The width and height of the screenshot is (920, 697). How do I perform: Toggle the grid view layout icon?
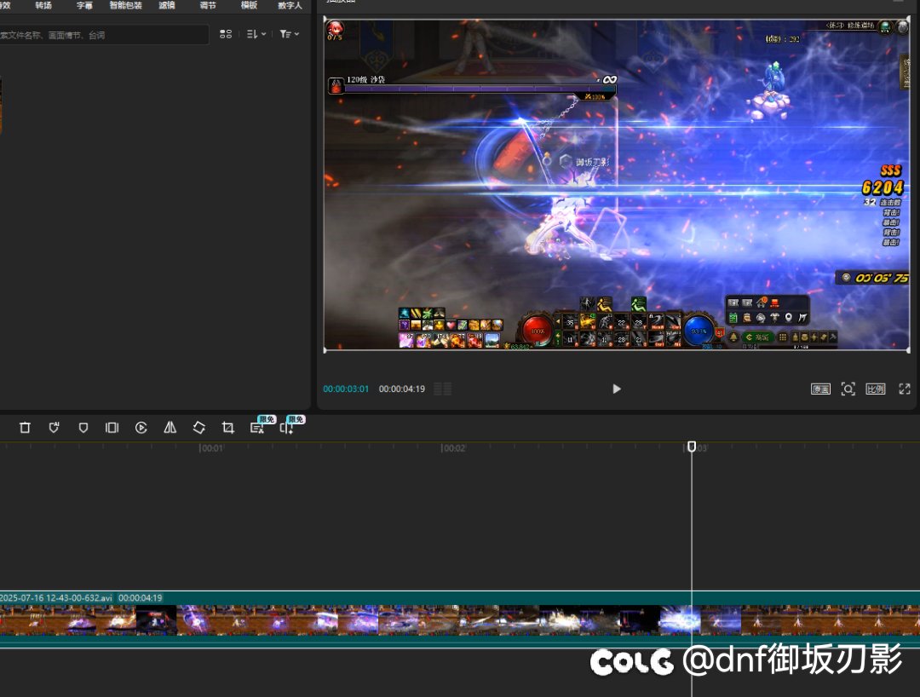coord(226,34)
